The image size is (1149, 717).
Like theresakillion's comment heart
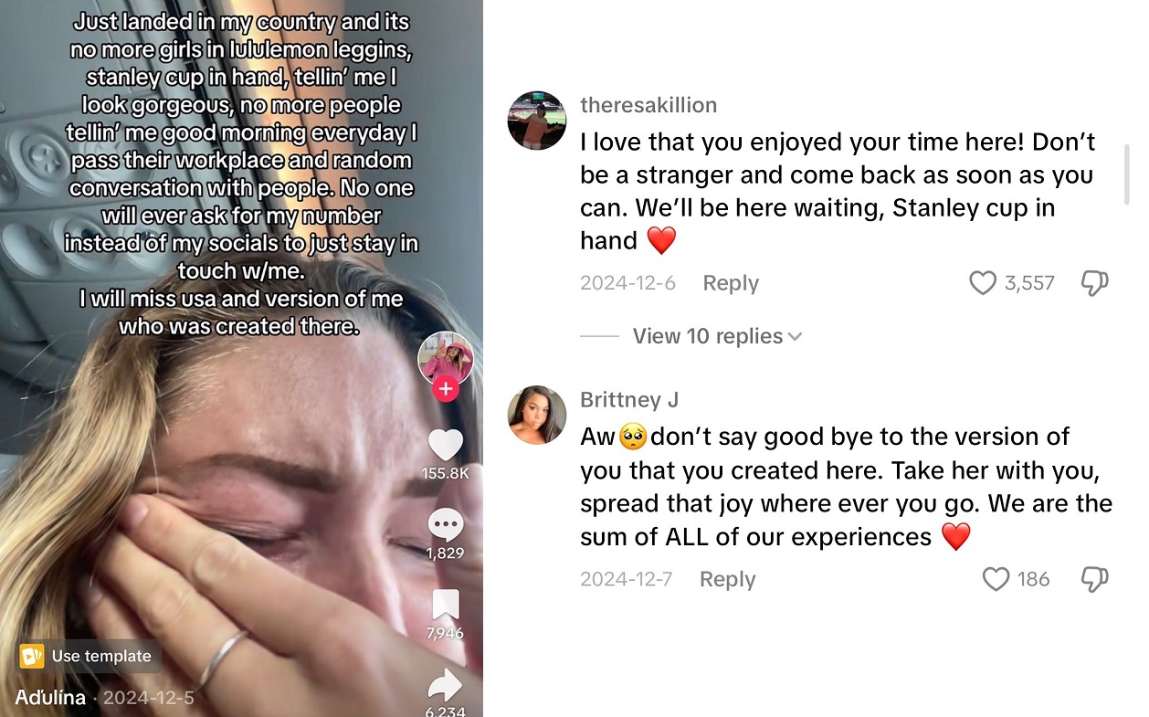(x=983, y=283)
